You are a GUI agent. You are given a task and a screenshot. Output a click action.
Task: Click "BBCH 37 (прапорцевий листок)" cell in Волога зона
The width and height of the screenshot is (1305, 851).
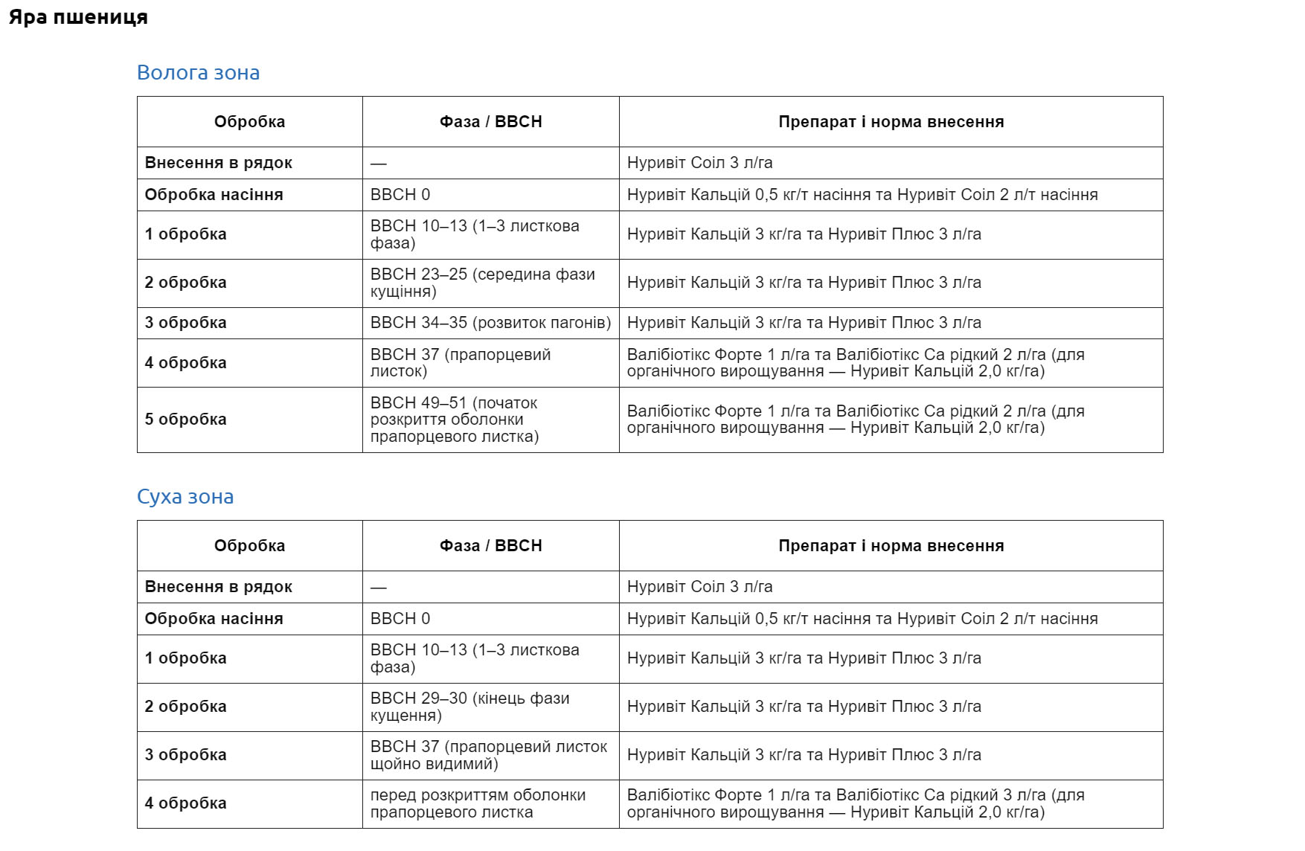point(491,363)
